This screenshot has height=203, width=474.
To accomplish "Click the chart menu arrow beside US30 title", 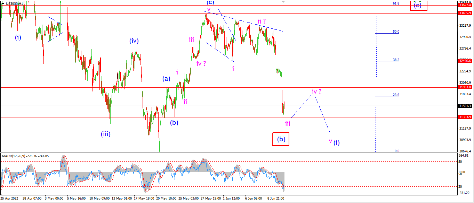I will 3,3.
